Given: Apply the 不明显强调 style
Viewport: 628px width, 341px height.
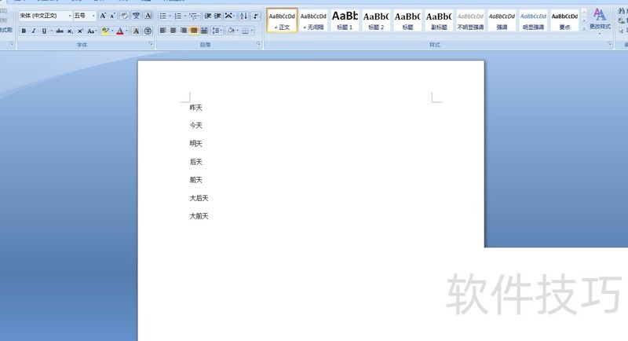Looking at the screenshot, I should 470,20.
